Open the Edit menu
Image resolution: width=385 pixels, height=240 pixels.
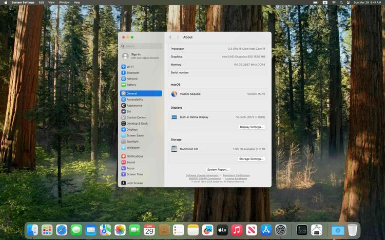click(x=41, y=3)
